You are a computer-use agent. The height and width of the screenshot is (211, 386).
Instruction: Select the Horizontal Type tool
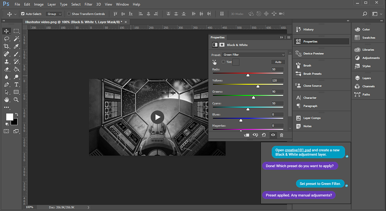coord(16,84)
